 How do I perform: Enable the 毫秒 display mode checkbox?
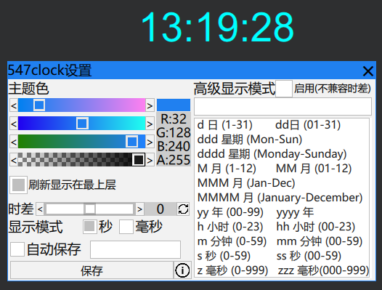pyautogui.click(x=126, y=227)
